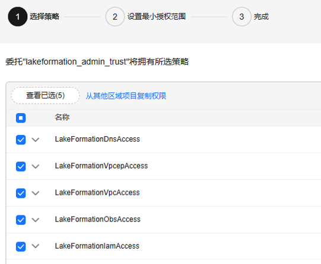Uncheck the LakeFormationDnsAccess policy checkbox
The image size is (321, 264).
[21, 140]
